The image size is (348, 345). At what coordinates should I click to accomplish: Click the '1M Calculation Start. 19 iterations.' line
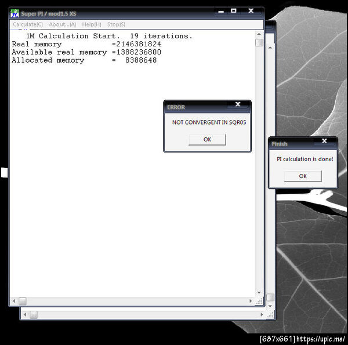click(x=109, y=36)
